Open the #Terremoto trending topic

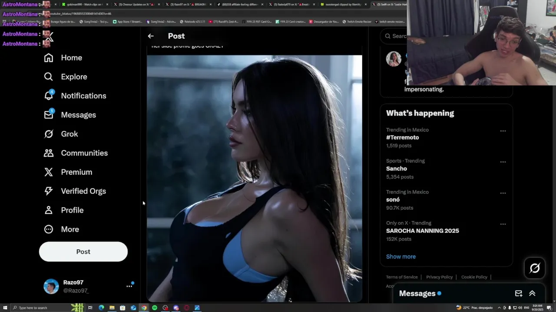403,137
